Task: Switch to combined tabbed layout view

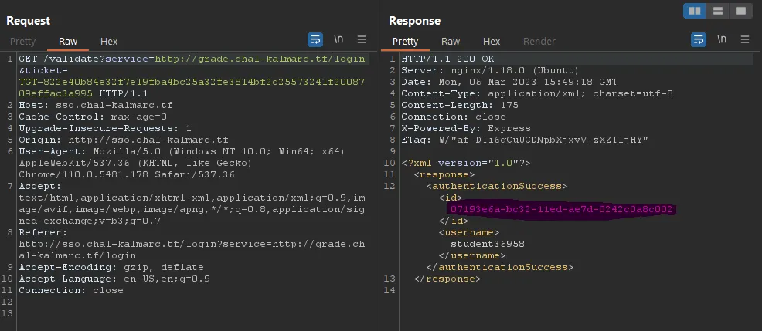Action: click(740, 11)
